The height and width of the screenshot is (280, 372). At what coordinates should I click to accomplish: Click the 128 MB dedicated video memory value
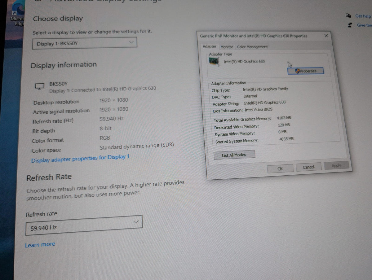point(284,125)
